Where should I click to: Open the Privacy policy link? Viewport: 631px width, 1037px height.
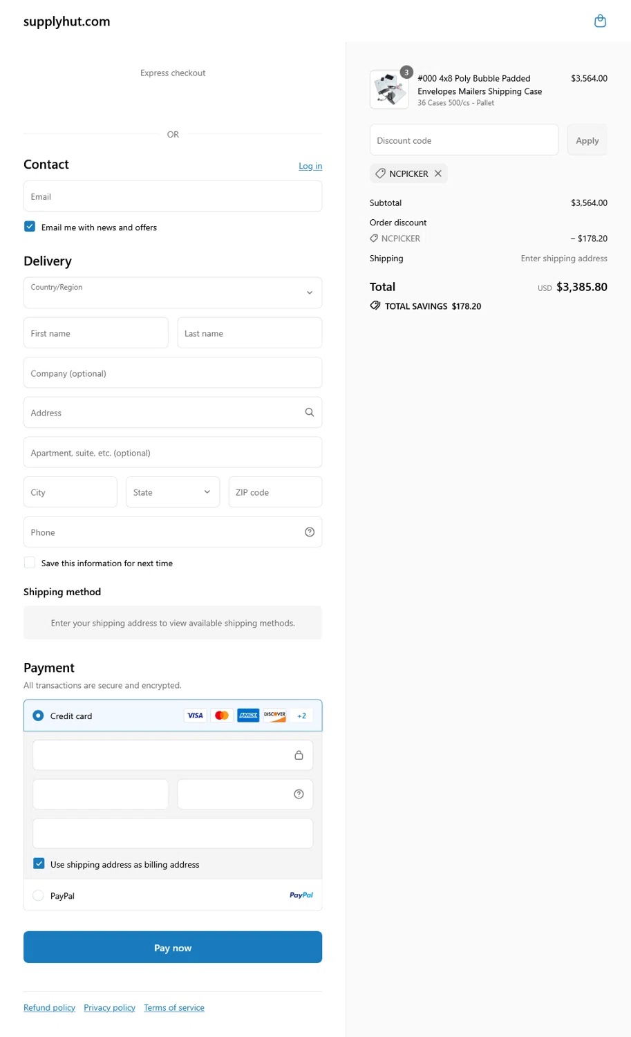(109, 1007)
